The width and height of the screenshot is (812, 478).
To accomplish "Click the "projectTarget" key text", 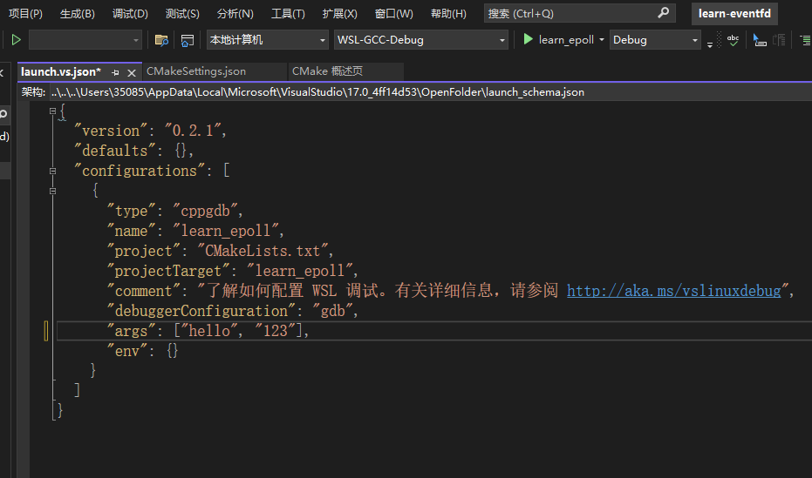I will point(168,271).
